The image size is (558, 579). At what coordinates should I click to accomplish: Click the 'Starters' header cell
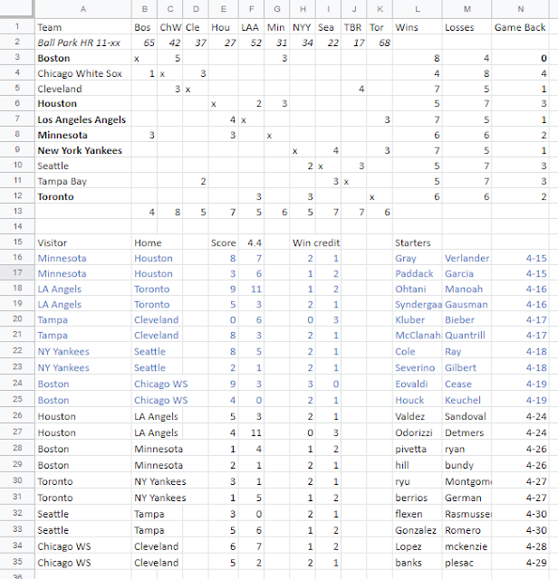tap(417, 242)
